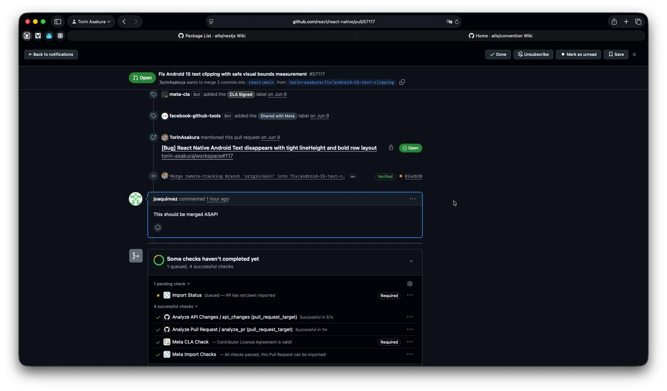Reload the current page
The image size is (667, 391).
point(457,22)
